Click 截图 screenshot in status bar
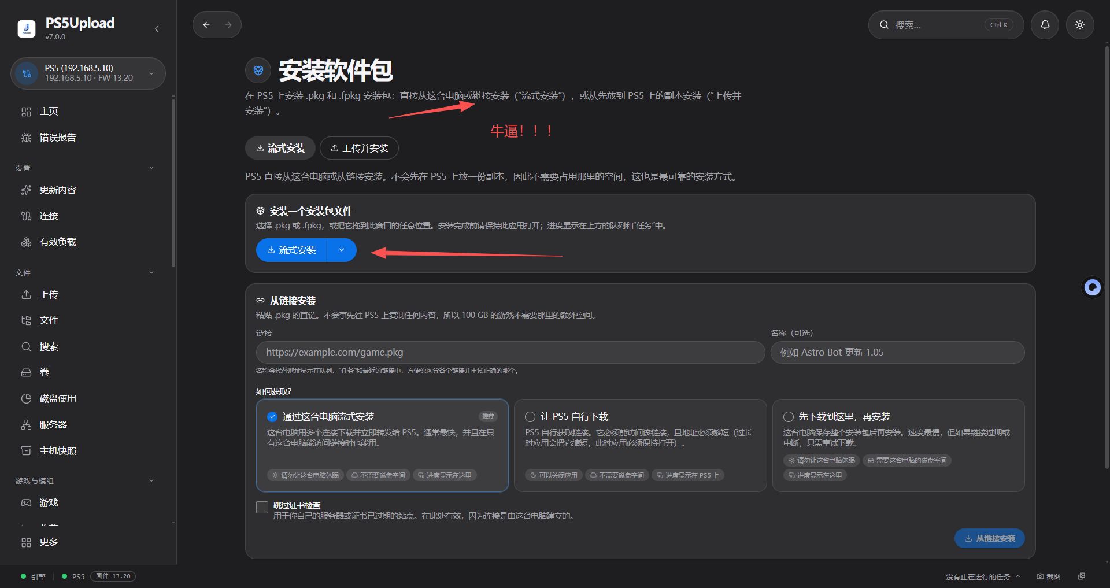Viewport: 1110px width, 588px height. tap(1049, 576)
